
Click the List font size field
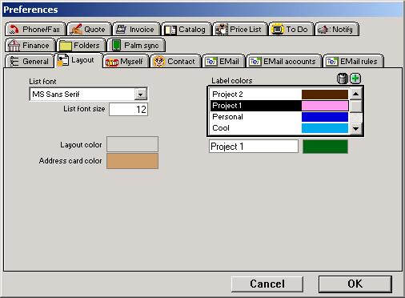[128, 109]
